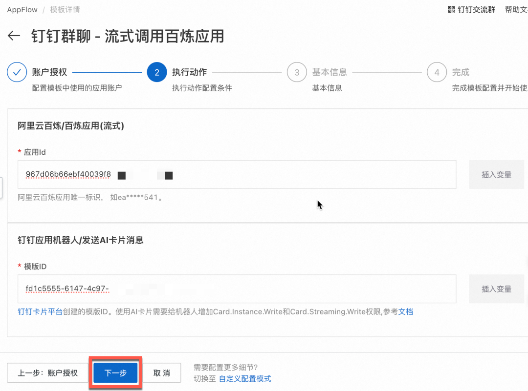This screenshot has width=528, height=391.
Task: Click the 模板详情 breadcrumb item
Action: point(65,10)
